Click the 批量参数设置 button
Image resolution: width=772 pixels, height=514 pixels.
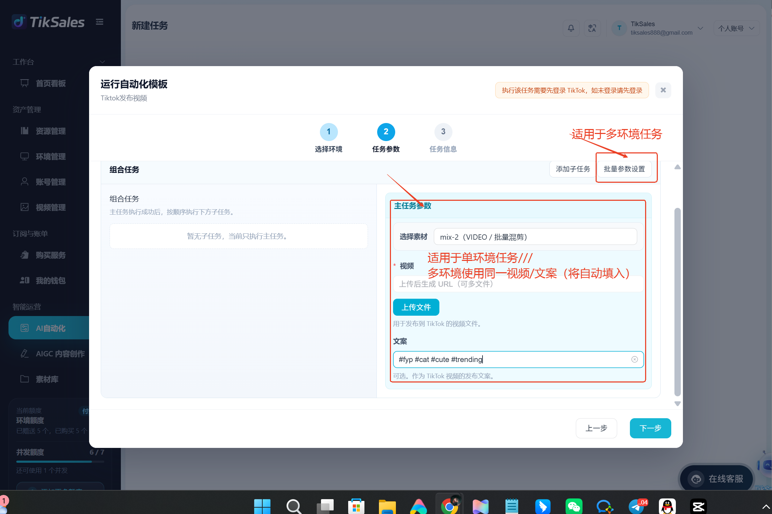624,169
